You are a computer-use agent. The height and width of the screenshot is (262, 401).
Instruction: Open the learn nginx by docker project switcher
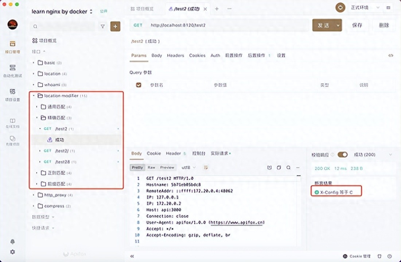[x=62, y=12]
